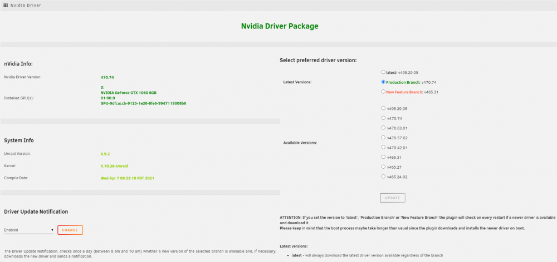Select the 'latest' v495.29.05 radio option
The width and height of the screenshot is (557, 262).
(383, 72)
